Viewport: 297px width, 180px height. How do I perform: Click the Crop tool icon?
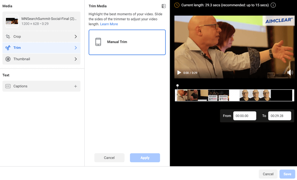(8, 37)
